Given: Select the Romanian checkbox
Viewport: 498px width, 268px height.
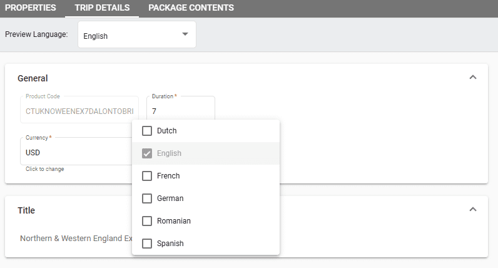Looking at the screenshot, I should pos(148,221).
